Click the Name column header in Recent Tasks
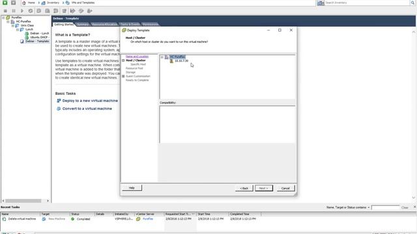417x234 pixels. tap(20, 214)
